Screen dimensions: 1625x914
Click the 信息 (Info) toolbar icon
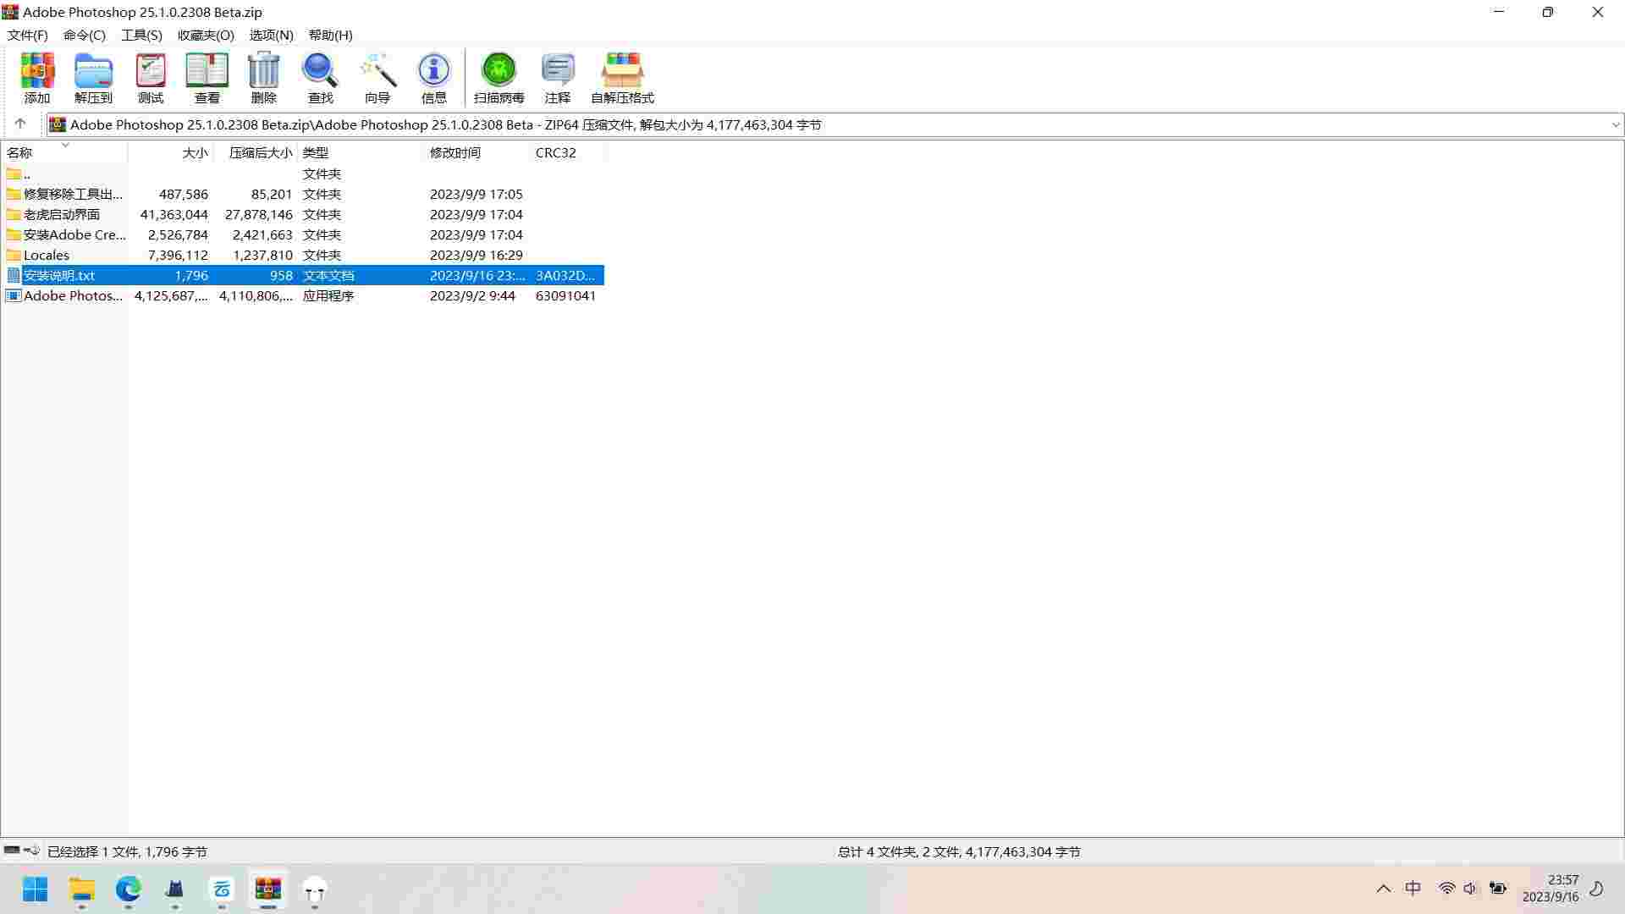(x=434, y=78)
